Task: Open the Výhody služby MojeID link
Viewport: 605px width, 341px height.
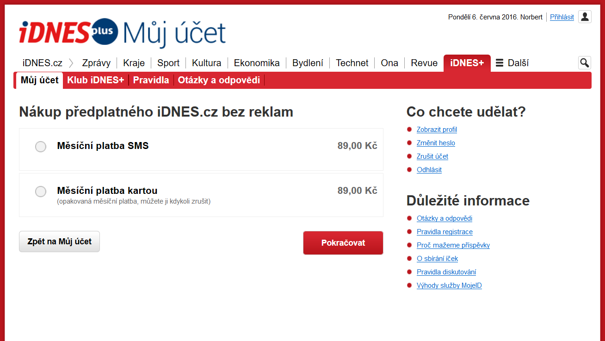Action: [449, 285]
